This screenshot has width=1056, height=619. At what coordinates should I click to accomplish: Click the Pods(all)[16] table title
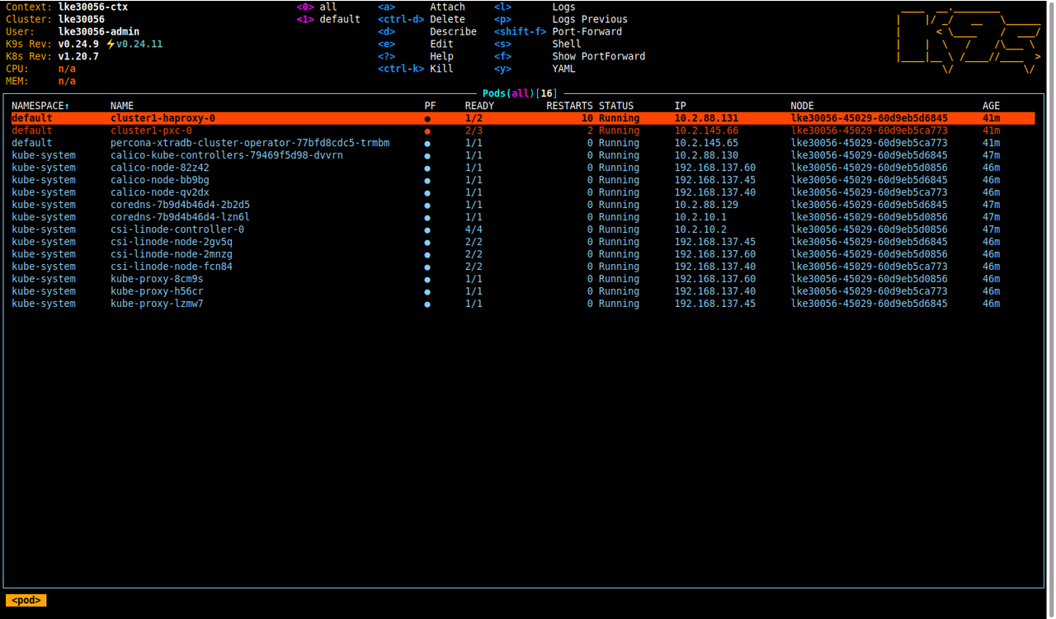coord(520,93)
